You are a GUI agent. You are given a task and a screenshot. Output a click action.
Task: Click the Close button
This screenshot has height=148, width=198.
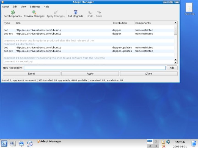coord(148,73)
